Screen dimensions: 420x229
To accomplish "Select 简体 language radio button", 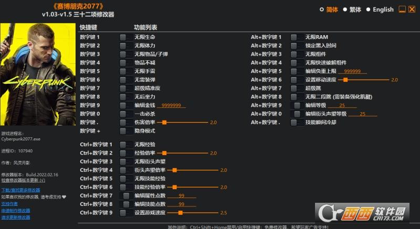I will (x=322, y=9).
